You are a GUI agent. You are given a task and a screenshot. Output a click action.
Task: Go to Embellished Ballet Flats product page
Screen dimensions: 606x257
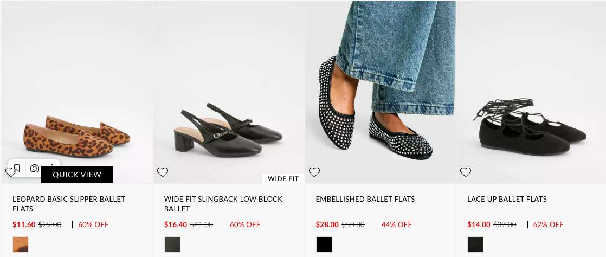(x=365, y=199)
